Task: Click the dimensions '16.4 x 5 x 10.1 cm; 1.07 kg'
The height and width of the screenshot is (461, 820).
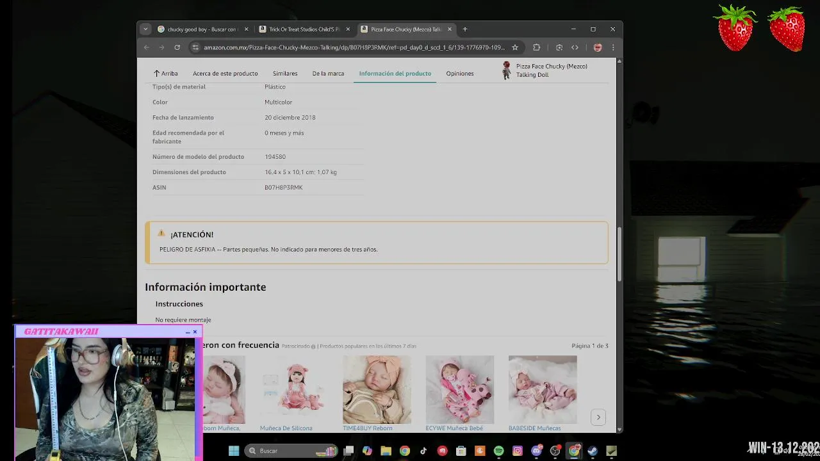Action: (300, 172)
